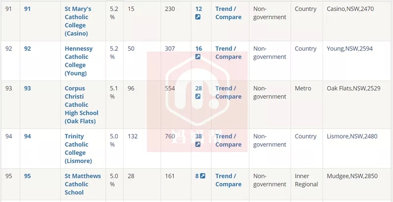Visit St Matthews Catholic School link
Screen dimensions: 393x202
pyautogui.click(x=83, y=184)
